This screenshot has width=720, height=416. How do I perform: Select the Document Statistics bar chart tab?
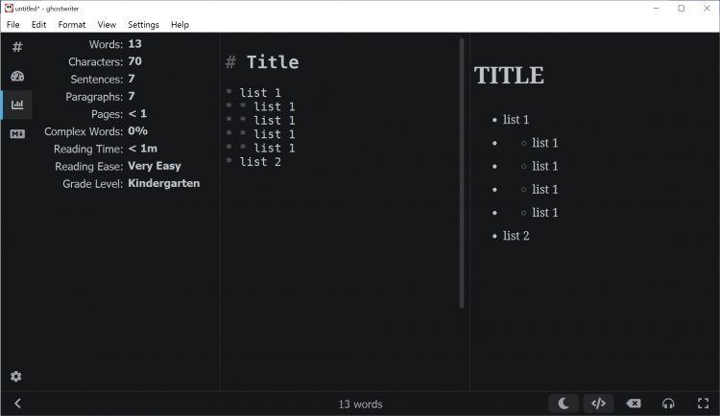16,104
